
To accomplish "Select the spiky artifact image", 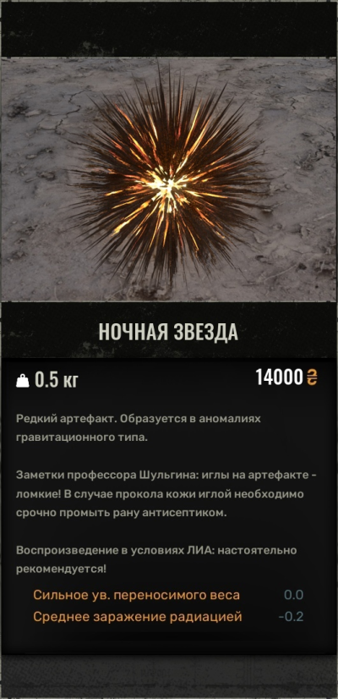I will click(169, 179).
